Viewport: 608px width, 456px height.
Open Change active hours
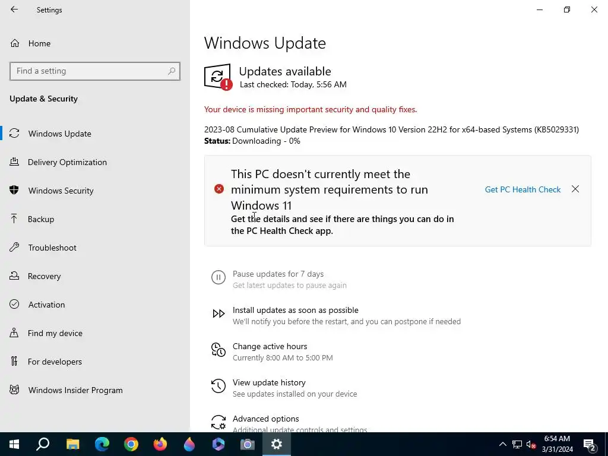click(270, 346)
